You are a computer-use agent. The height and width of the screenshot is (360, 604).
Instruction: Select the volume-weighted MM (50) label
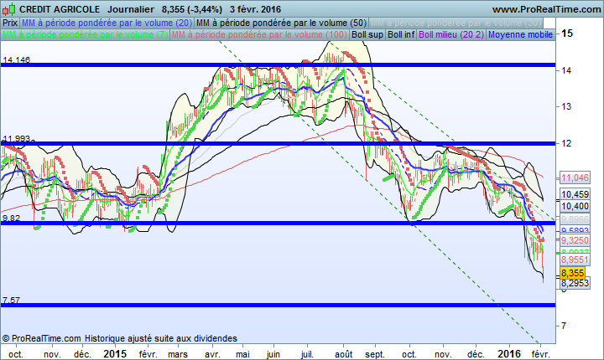coord(282,23)
